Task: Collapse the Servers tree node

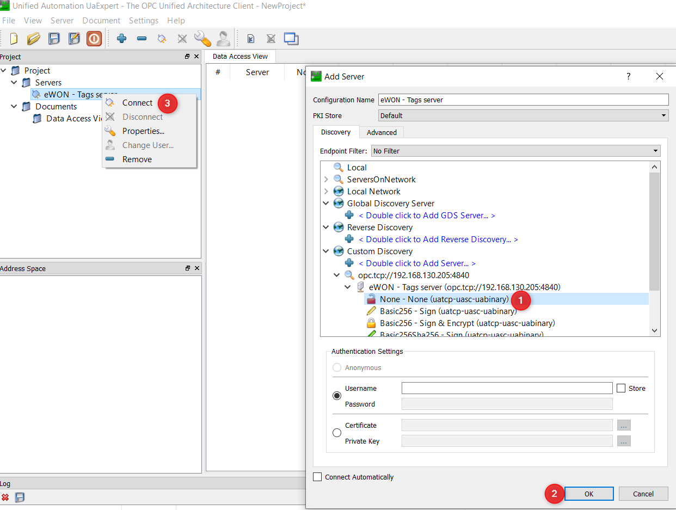Action: click(x=14, y=83)
